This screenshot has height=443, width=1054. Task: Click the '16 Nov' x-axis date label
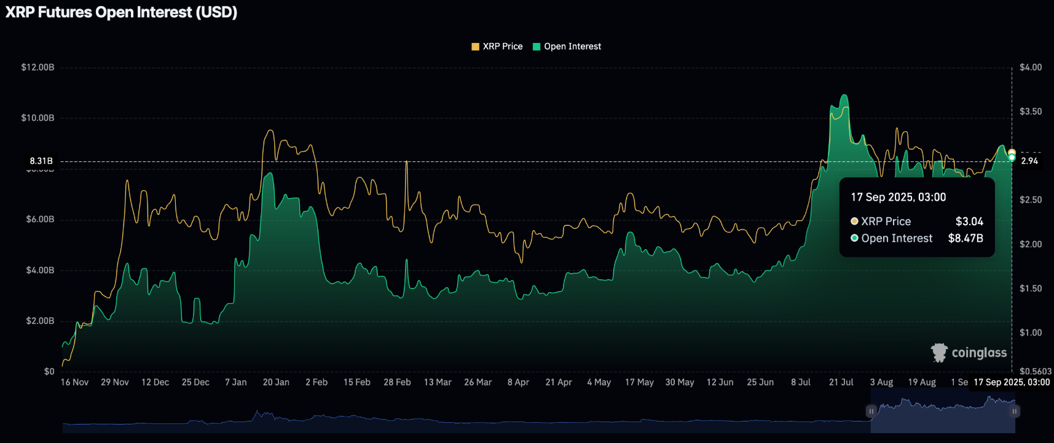pos(74,382)
